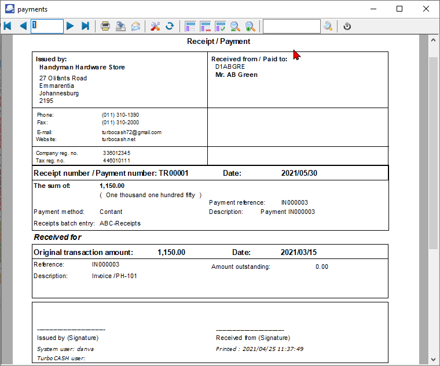This screenshot has height=366, width=440.
Task: Click batch entry ABC-Receipts text
Action: 120,223
